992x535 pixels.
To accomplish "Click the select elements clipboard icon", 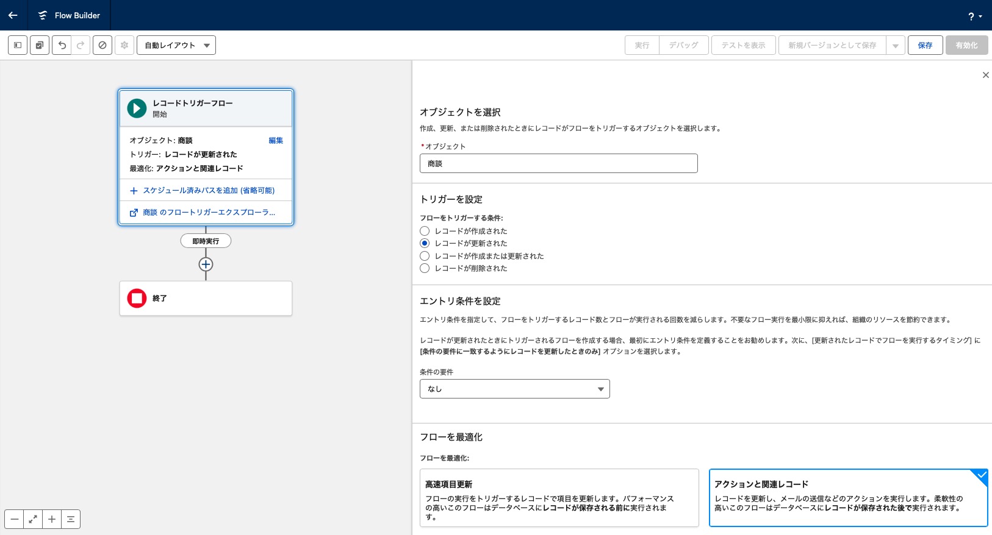I will pyautogui.click(x=40, y=45).
